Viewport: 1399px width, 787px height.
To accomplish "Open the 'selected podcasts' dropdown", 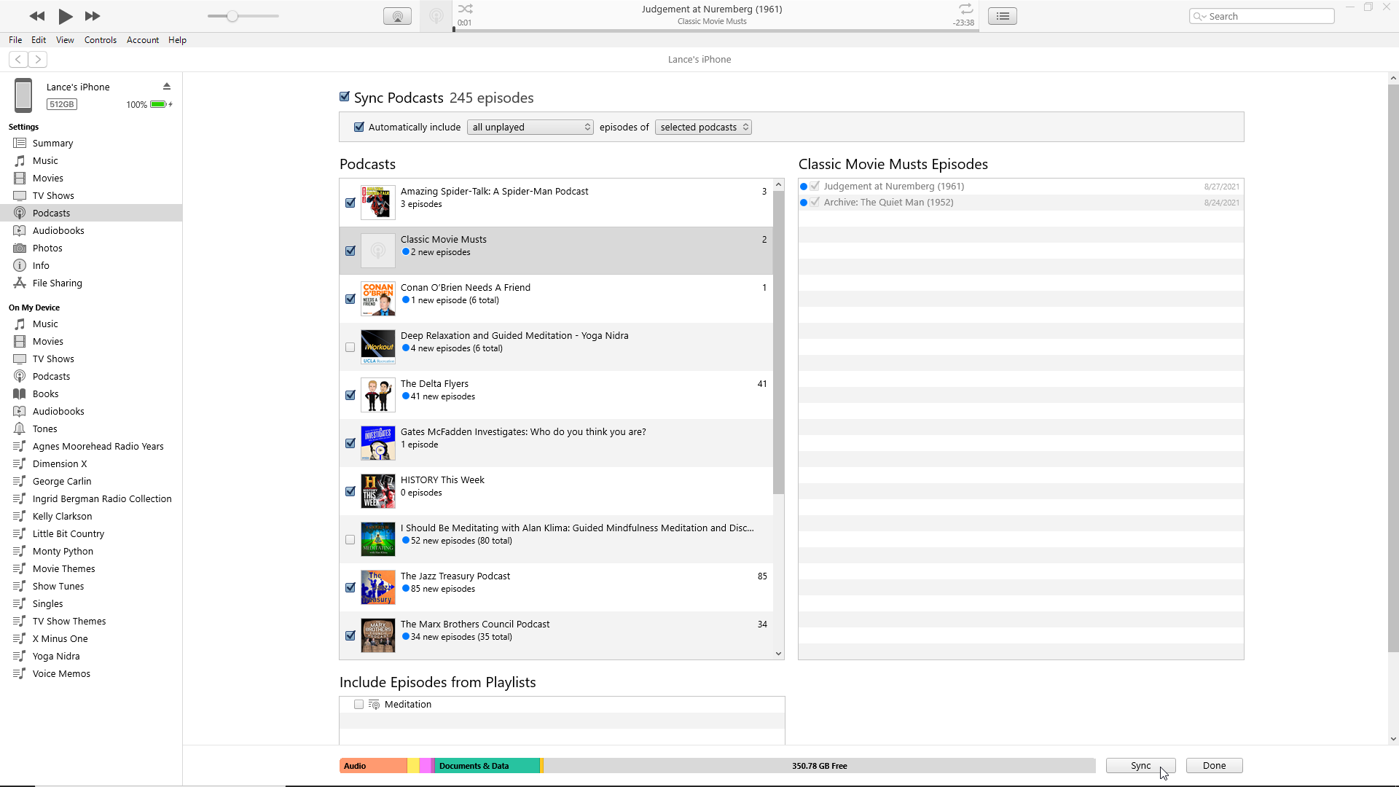I will click(703, 127).
